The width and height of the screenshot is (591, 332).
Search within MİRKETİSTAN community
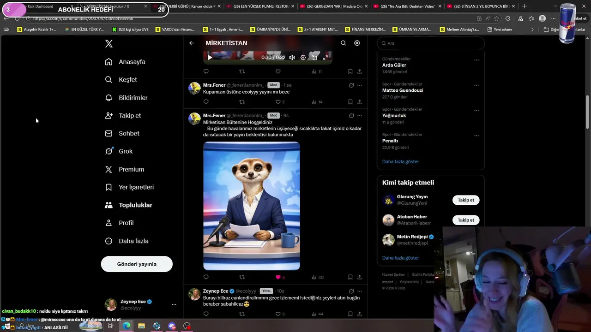point(343,43)
